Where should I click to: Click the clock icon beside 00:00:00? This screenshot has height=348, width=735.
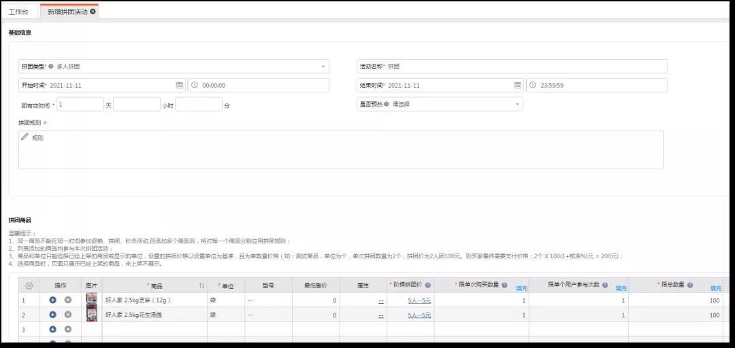click(x=195, y=86)
